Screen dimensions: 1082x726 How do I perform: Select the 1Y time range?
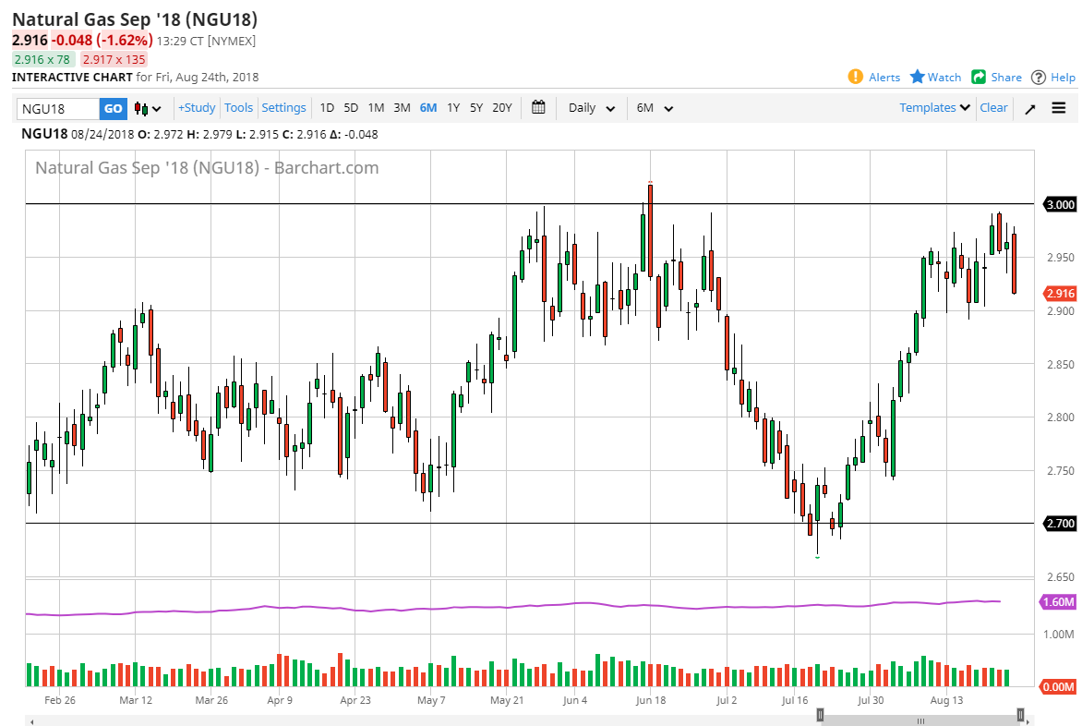453,108
